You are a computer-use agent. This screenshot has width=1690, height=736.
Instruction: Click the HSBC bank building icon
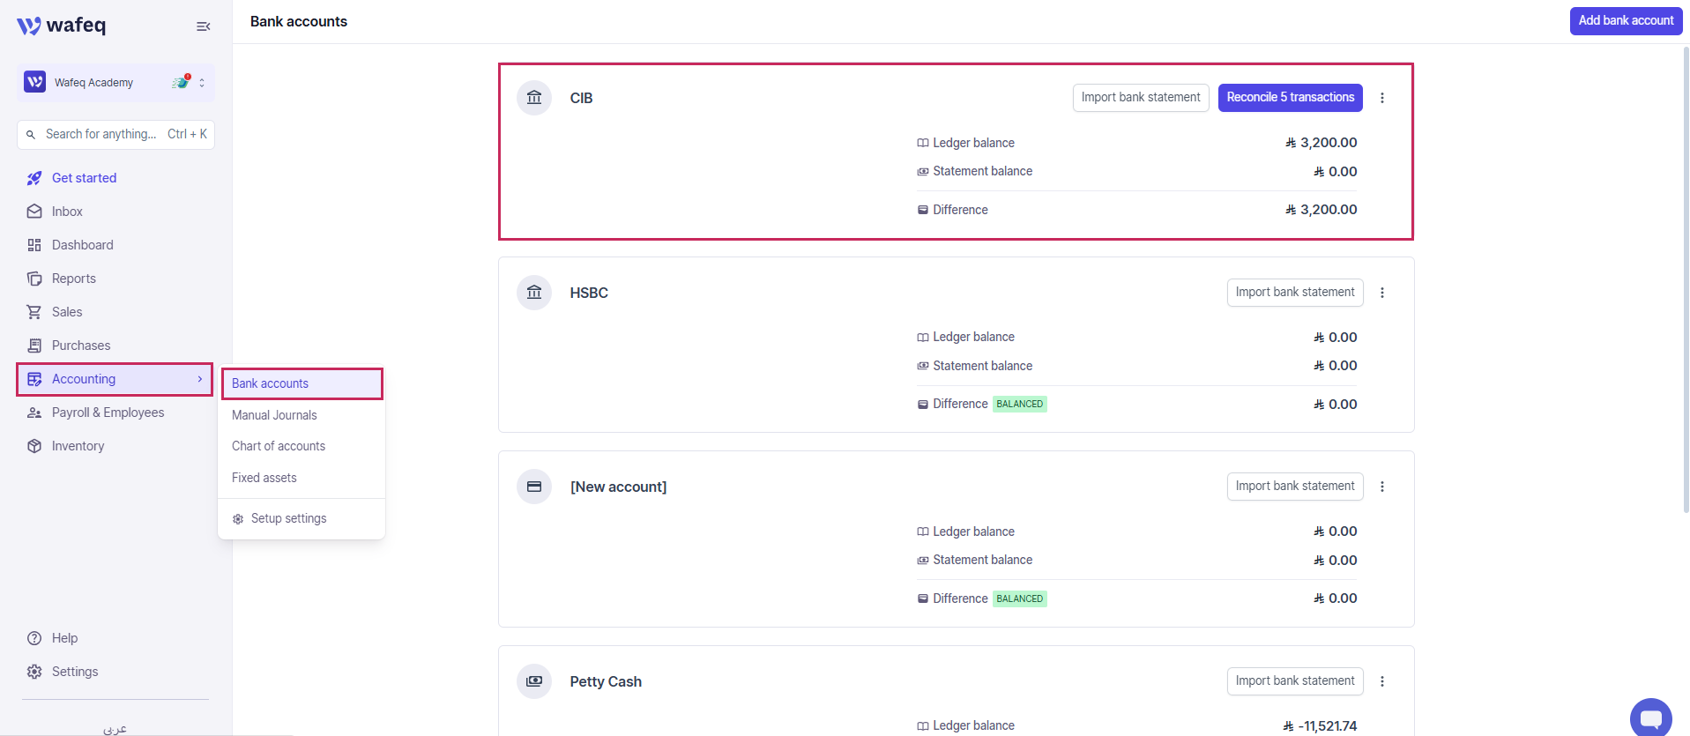tap(534, 293)
